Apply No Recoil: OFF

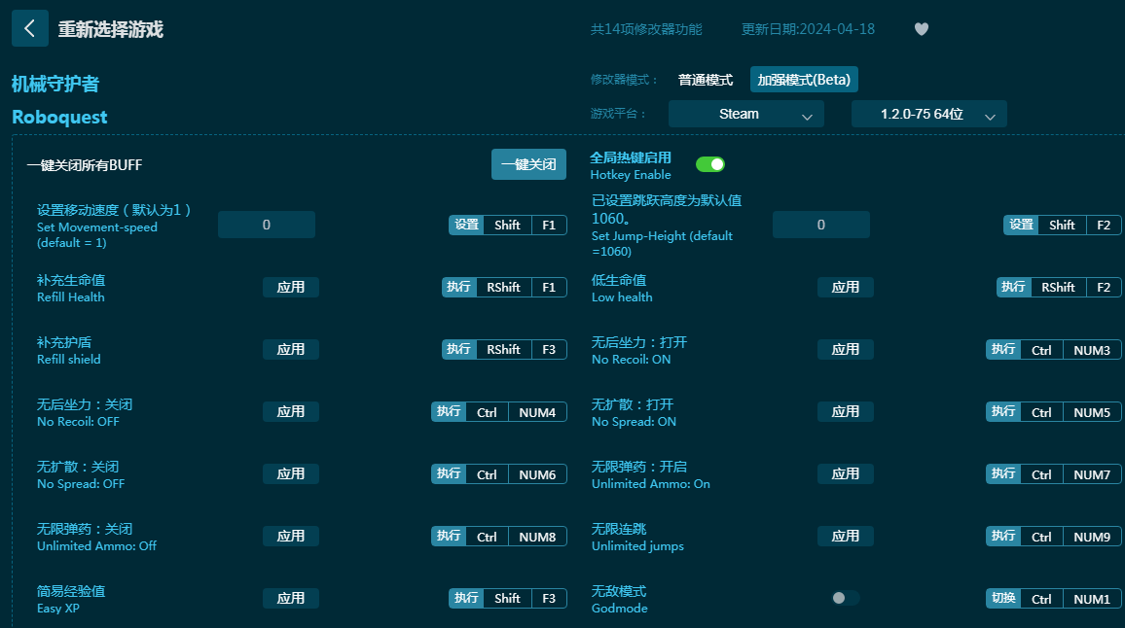[291, 412]
